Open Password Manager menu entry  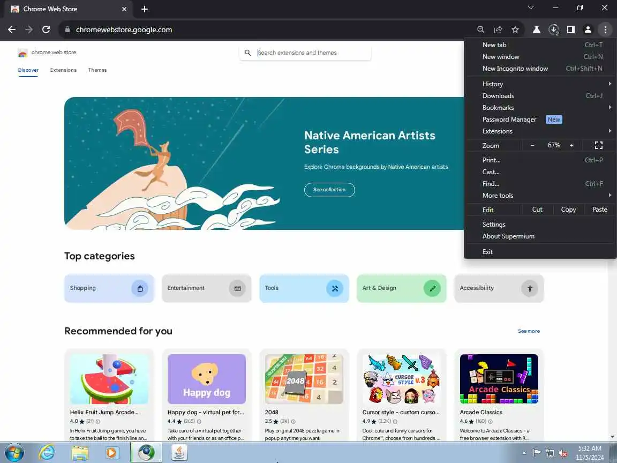coord(540,120)
